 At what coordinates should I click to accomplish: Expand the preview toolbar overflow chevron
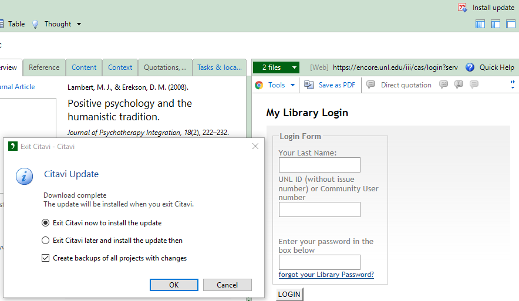click(x=513, y=84)
